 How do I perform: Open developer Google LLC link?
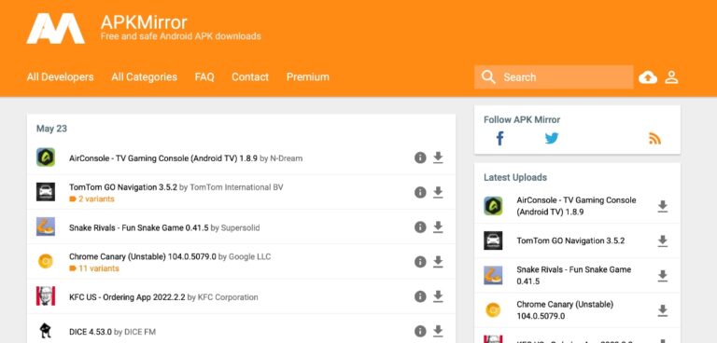(249, 256)
